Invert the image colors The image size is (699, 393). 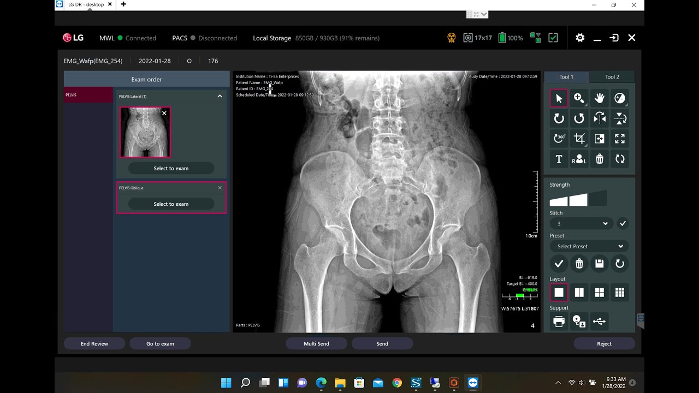[x=600, y=139]
